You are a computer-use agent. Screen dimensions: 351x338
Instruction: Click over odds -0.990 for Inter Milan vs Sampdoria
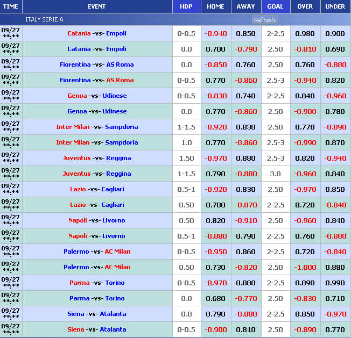pos(305,142)
